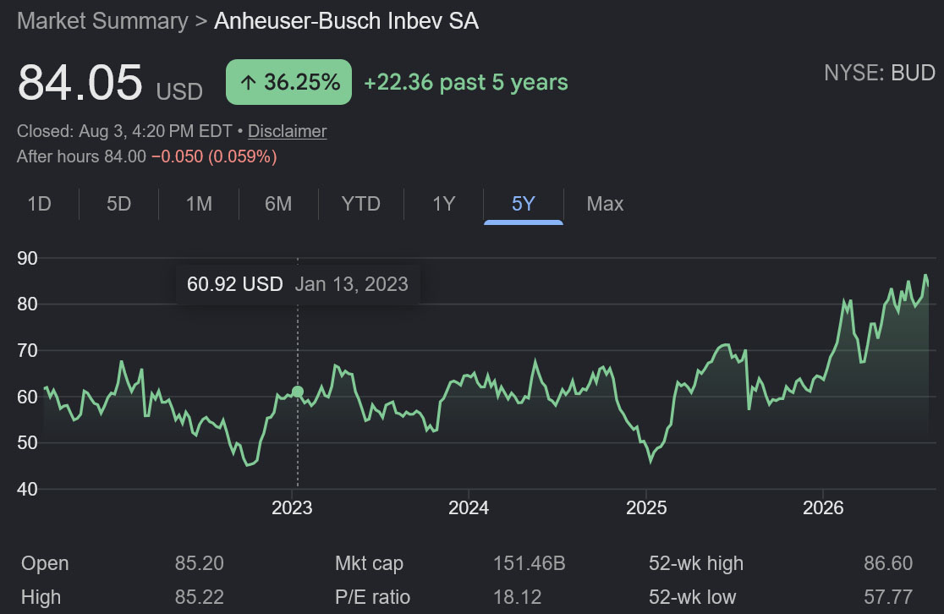
Task: Click the P/E ratio value 18.12
Action: point(517,597)
